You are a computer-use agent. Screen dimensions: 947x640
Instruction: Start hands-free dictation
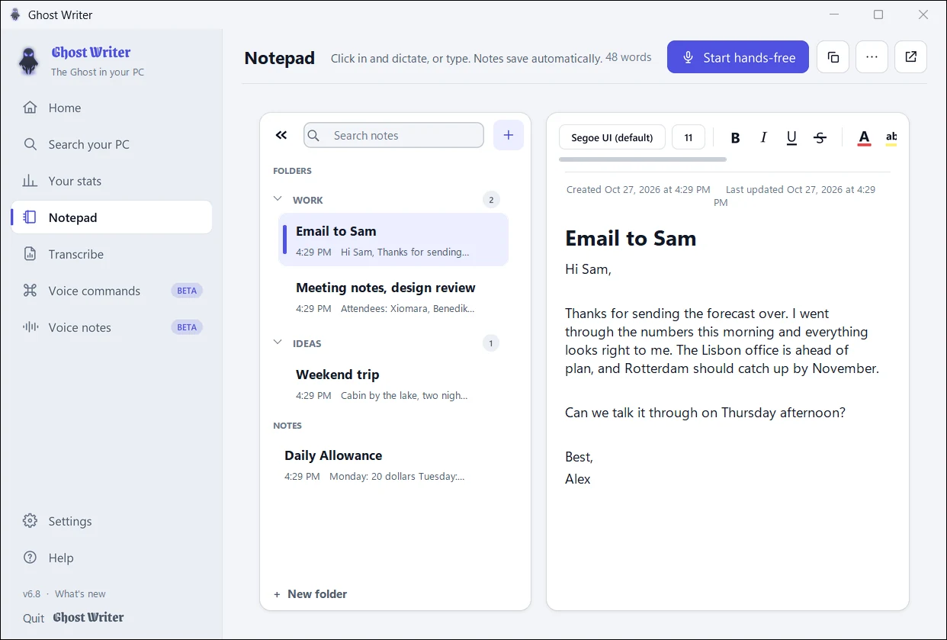pos(737,57)
